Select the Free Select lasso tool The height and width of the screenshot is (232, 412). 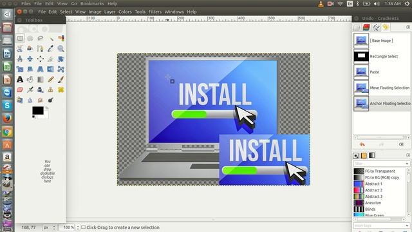(40, 39)
